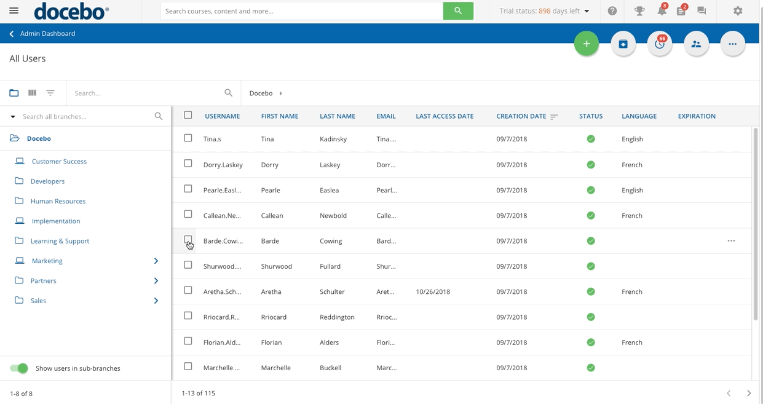Screen dimensions: 763x404
Task: Open the columns chooser icon
Action: coord(32,93)
